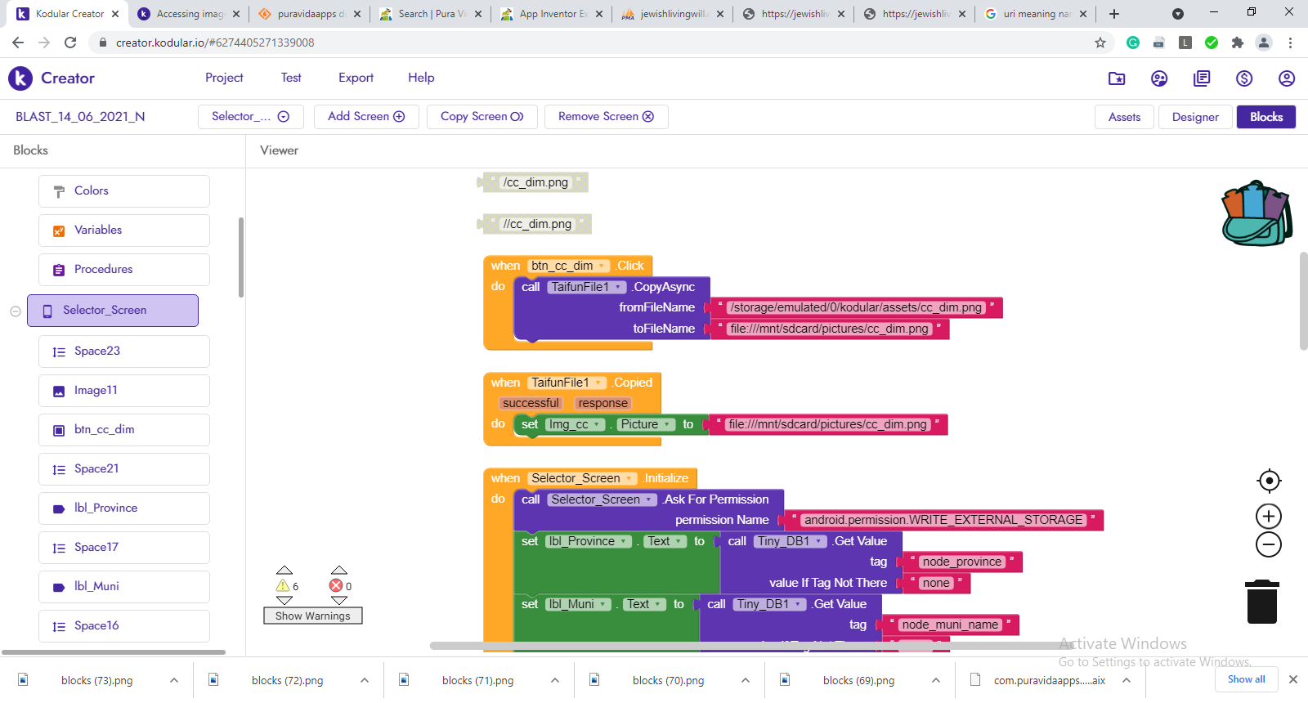Open the Export menu

pyautogui.click(x=356, y=78)
